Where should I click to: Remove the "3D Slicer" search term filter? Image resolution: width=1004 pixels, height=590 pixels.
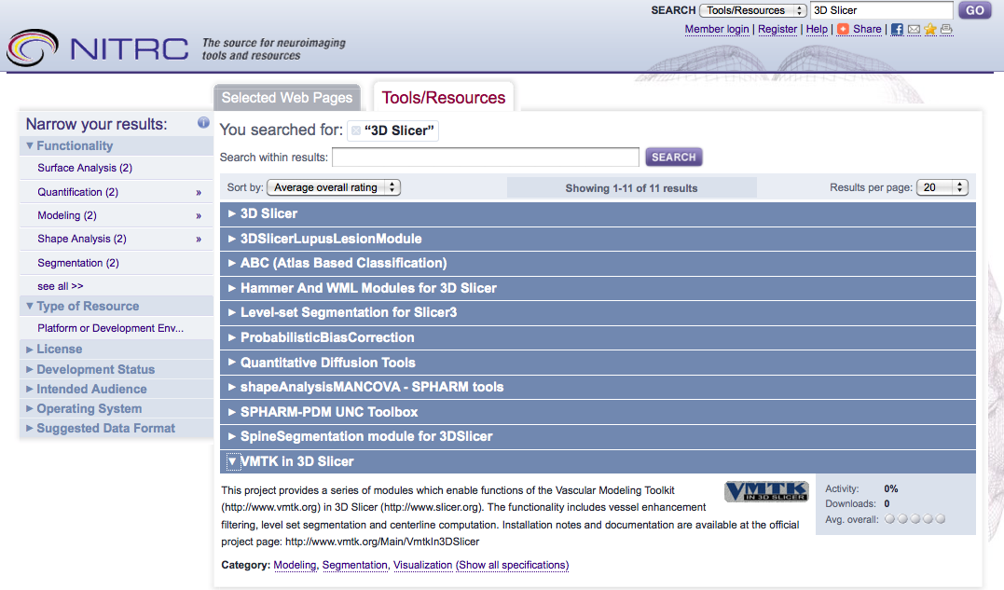click(x=356, y=131)
